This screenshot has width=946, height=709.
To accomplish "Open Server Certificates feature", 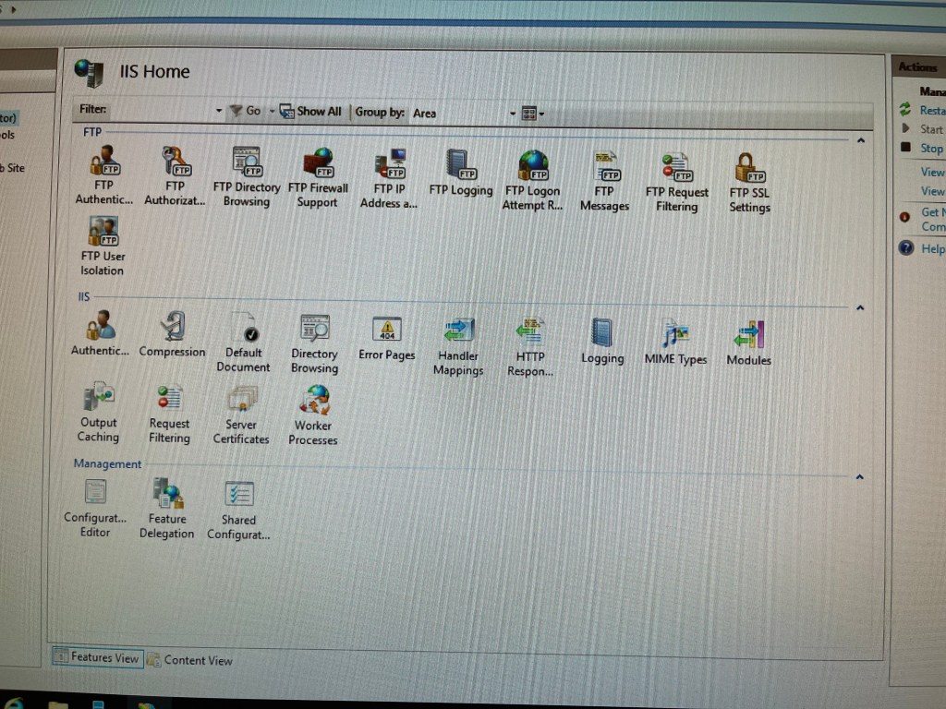I will point(241,401).
